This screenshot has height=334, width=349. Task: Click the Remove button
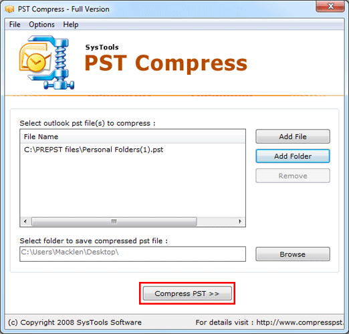(x=293, y=176)
